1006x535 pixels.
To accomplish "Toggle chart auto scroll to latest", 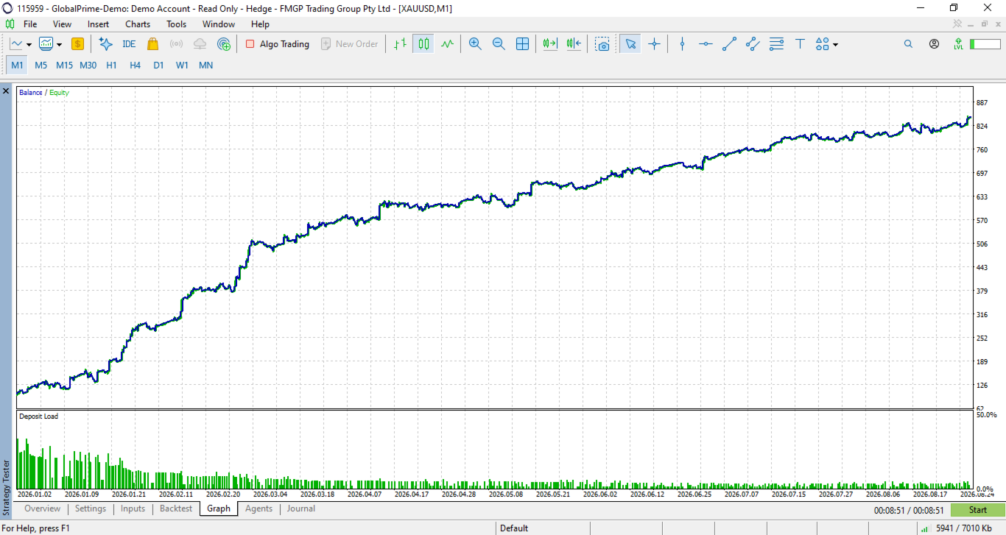I will tap(550, 44).
